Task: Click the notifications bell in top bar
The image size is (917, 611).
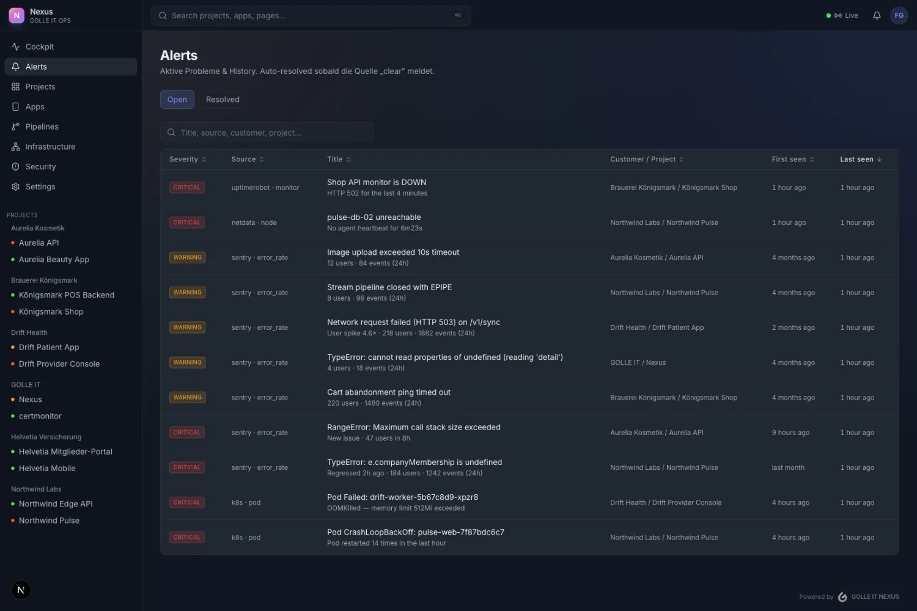Action: pos(877,15)
